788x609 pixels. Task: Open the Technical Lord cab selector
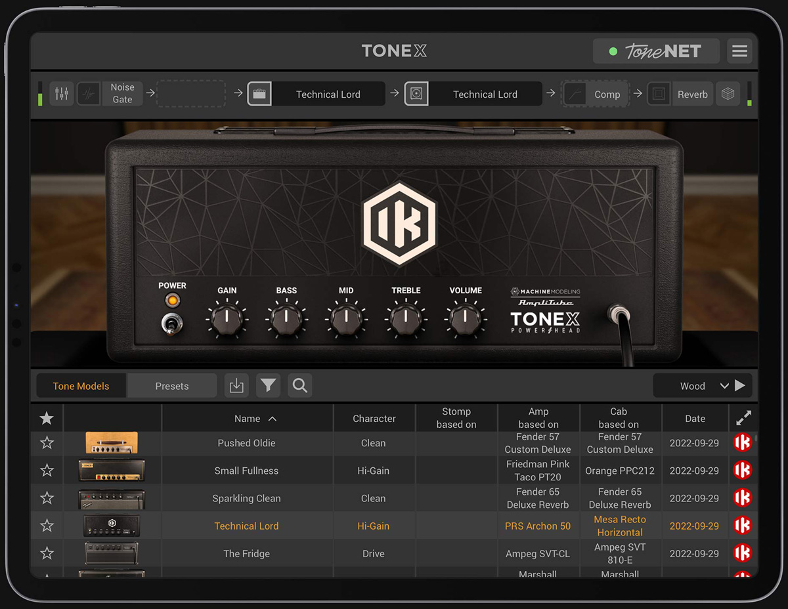(x=485, y=94)
